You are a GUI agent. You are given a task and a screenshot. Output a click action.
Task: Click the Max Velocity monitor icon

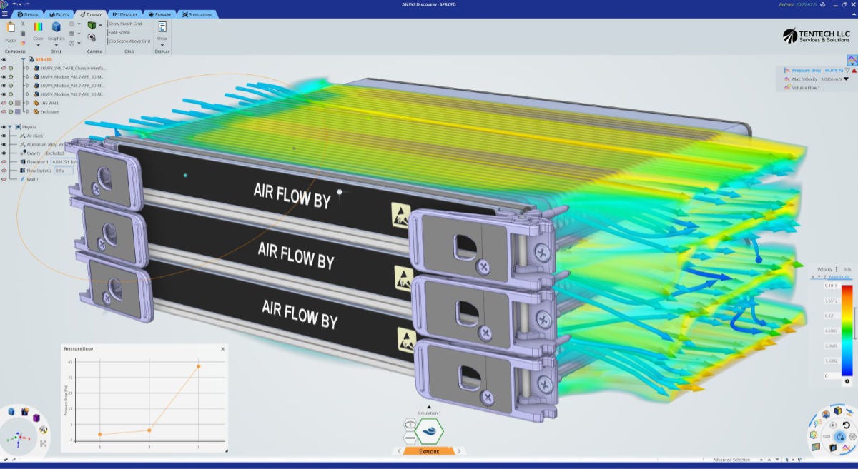[x=786, y=79]
